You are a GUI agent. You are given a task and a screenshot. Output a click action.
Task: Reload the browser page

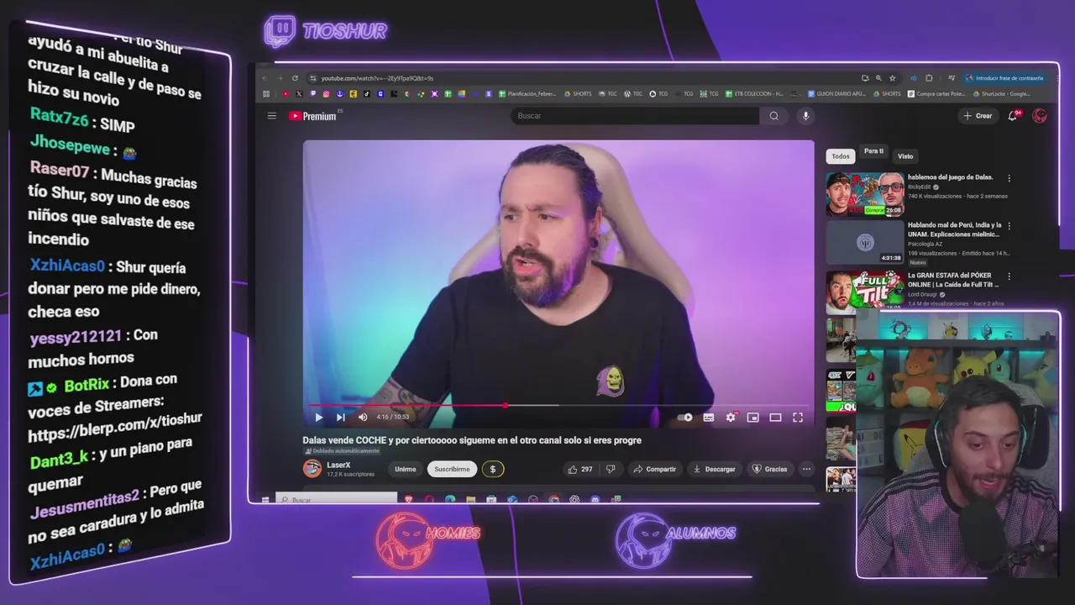point(295,78)
